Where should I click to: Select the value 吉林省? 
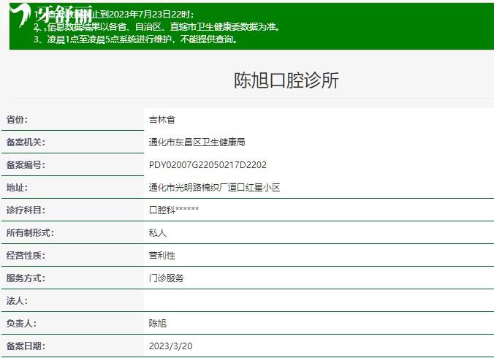click(x=162, y=120)
